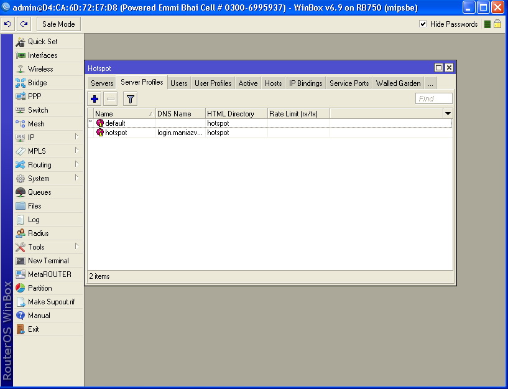Click the Find input field
The image size is (508, 389).
tap(433, 98)
